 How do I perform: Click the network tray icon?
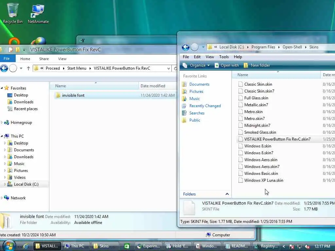(x=299, y=246)
